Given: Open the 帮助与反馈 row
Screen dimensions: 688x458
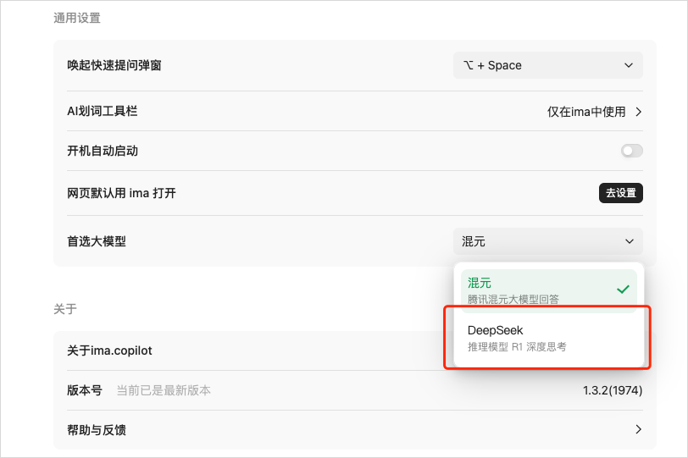Looking at the screenshot, I should [355, 430].
